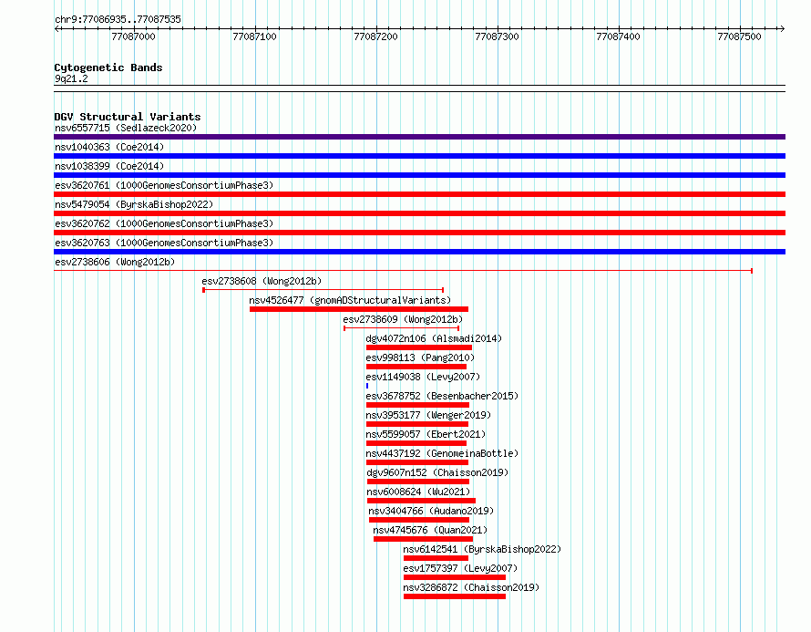811x632 pixels.
Task: Click the thin red span under esv2738608
Action: [323, 290]
